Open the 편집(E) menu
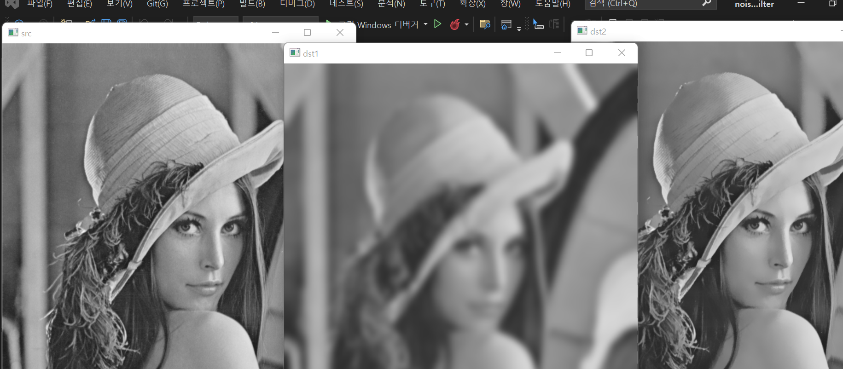 80,4
